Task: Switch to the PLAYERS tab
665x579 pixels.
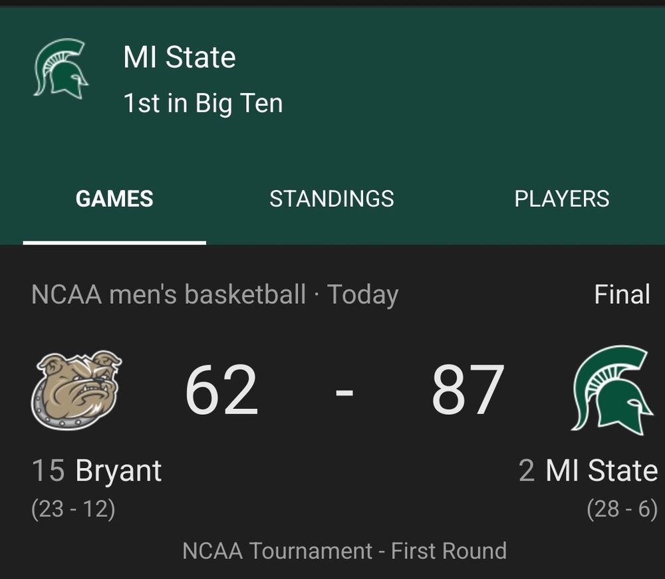Action: point(561,198)
